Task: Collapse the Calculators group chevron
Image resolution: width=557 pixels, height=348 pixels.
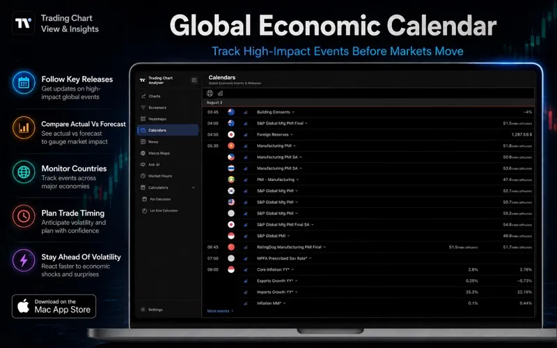Action: point(194,187)
